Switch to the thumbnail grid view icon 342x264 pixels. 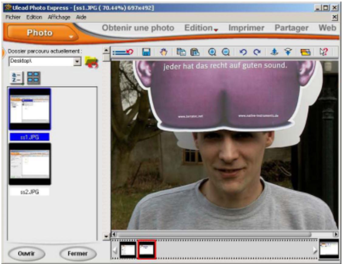click(34, 78)
